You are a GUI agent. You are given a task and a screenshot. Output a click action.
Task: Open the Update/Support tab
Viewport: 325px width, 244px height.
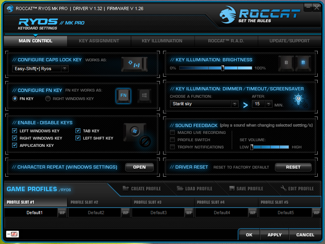(289, 41)
